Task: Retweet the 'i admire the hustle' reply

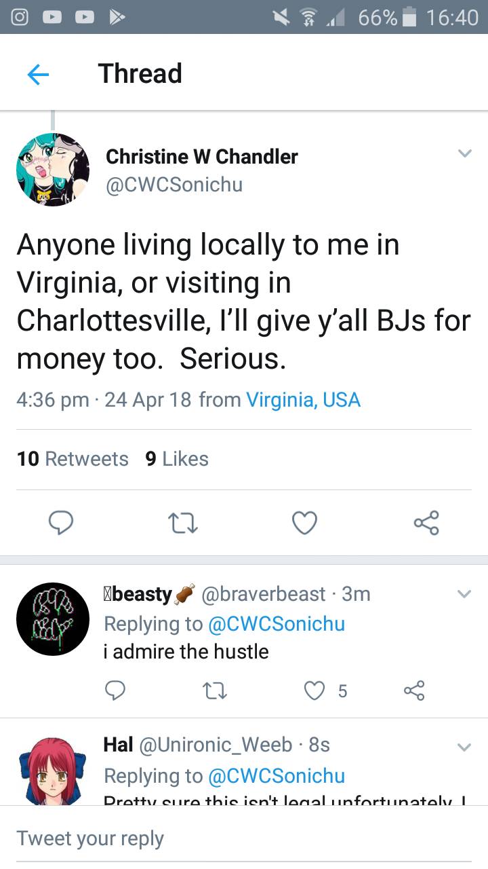Action: click(x=214, y=690)
